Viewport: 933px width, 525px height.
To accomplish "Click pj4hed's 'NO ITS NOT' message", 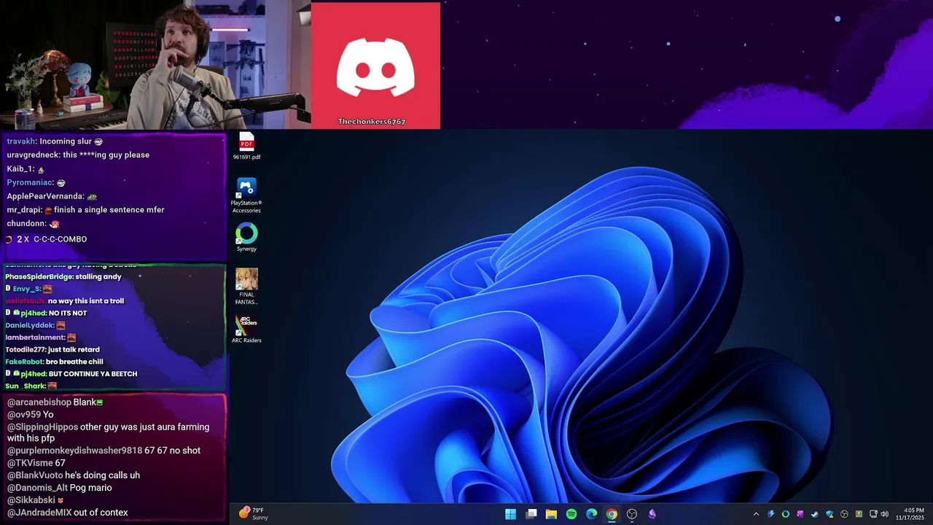I will pyautogui.click(x=47, y=314).
